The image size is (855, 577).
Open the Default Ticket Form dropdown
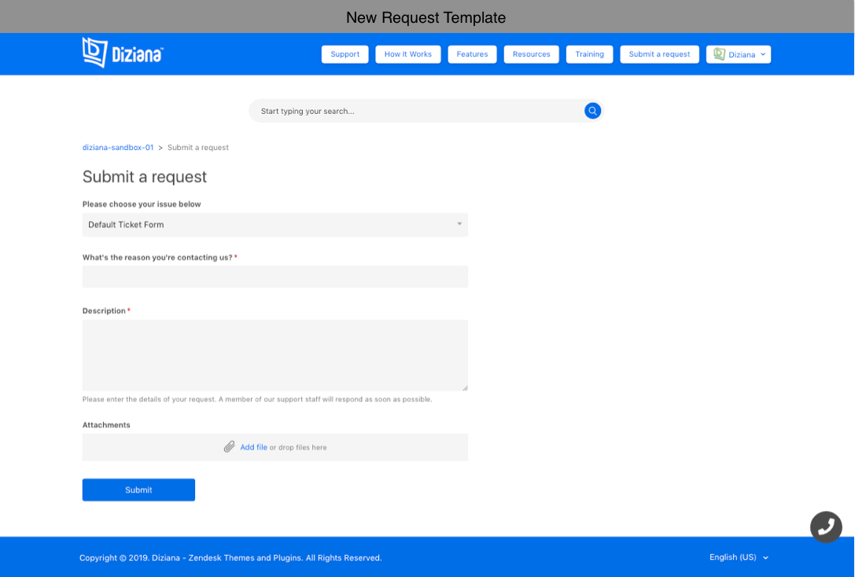coord(275,225)
